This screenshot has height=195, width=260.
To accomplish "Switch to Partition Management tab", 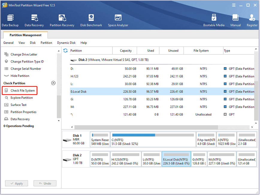I will (25, 35).
